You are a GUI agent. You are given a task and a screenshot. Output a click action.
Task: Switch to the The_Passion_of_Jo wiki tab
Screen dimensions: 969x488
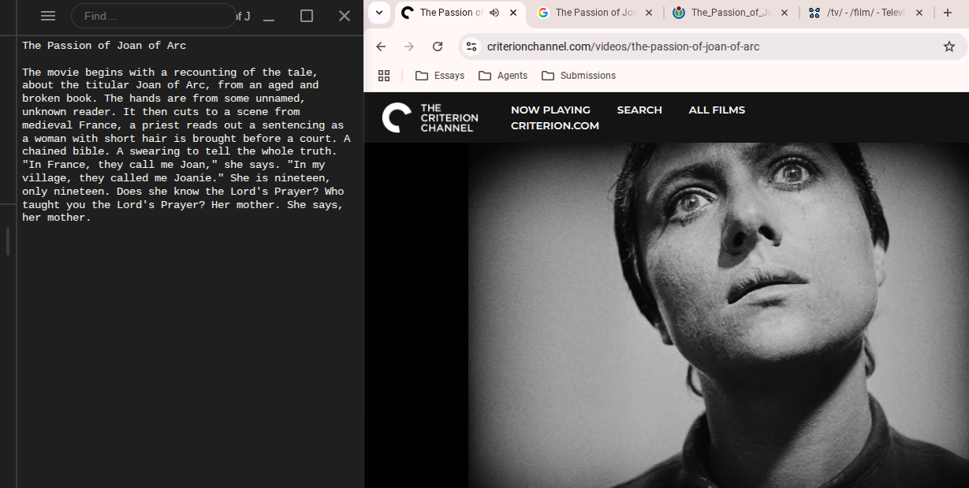[723, 13]
